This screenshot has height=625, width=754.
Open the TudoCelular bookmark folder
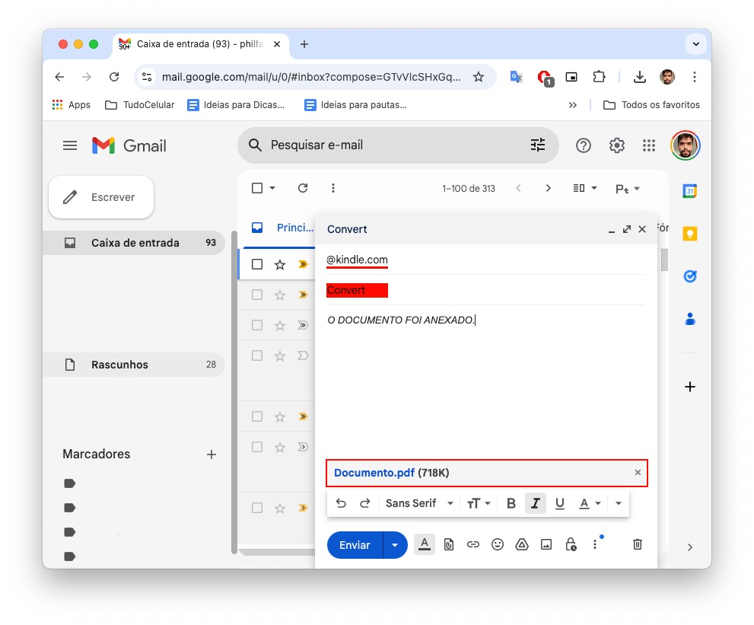point(140,105)
